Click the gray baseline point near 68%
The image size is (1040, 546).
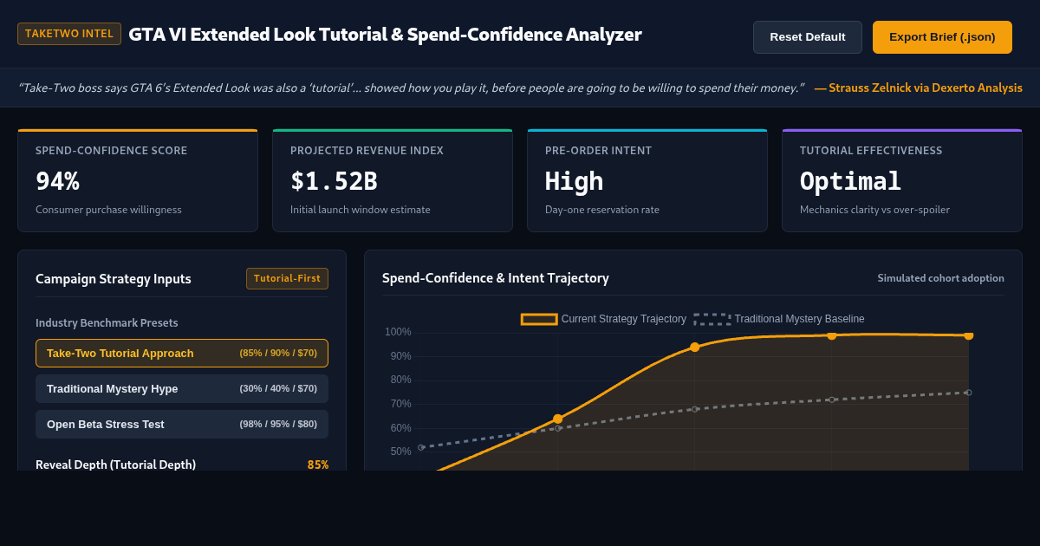click(694, 409)
